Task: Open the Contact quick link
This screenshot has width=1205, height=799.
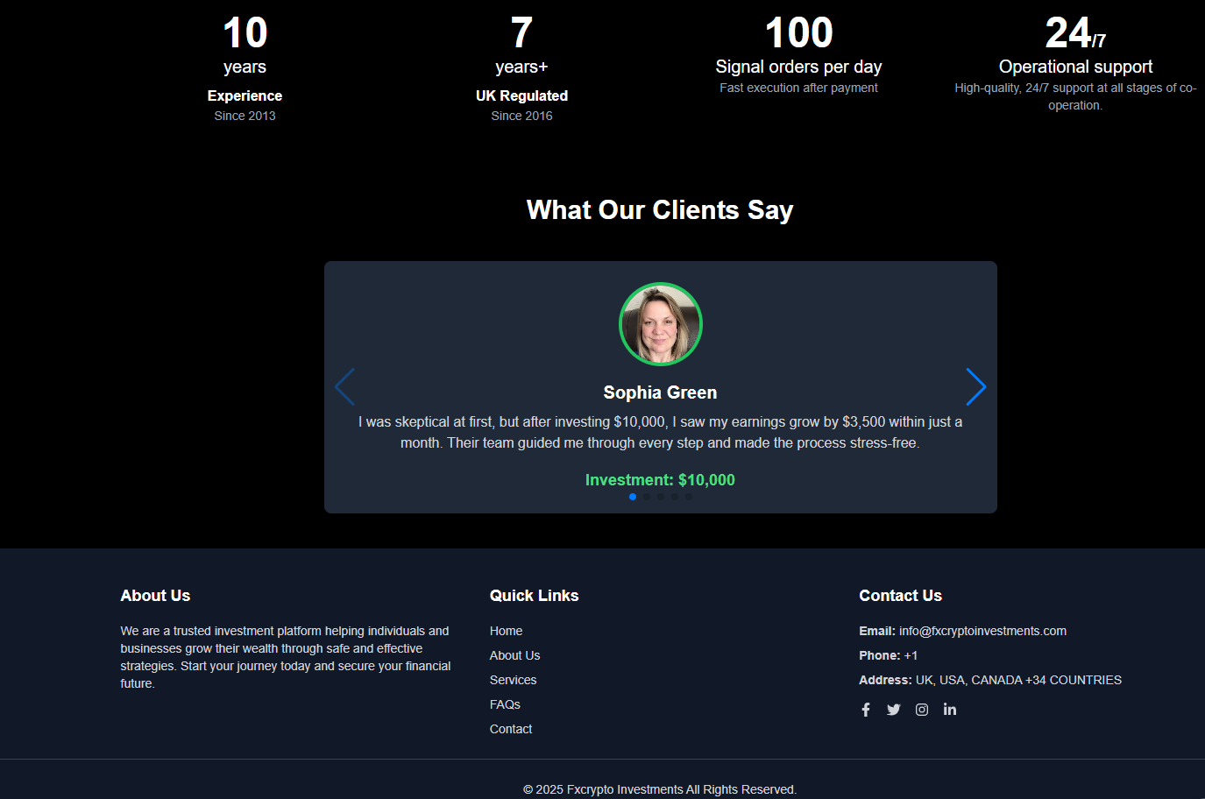Action: pyautogui.click(x=511, y=729)
